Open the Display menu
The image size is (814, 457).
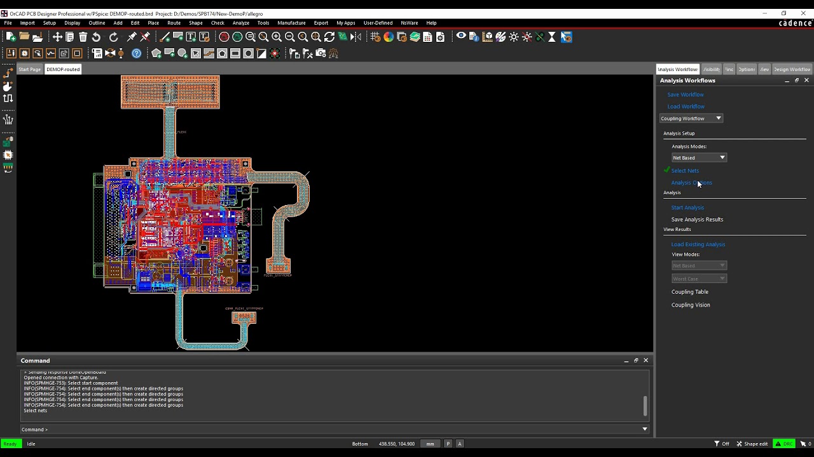pos(72,23)
